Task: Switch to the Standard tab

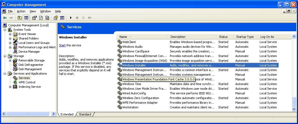Action: pyautogui.click(x=85, y=114)
